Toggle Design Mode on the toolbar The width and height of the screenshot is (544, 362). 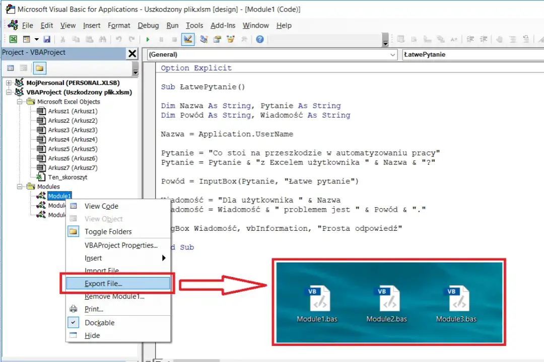[187, 39]
